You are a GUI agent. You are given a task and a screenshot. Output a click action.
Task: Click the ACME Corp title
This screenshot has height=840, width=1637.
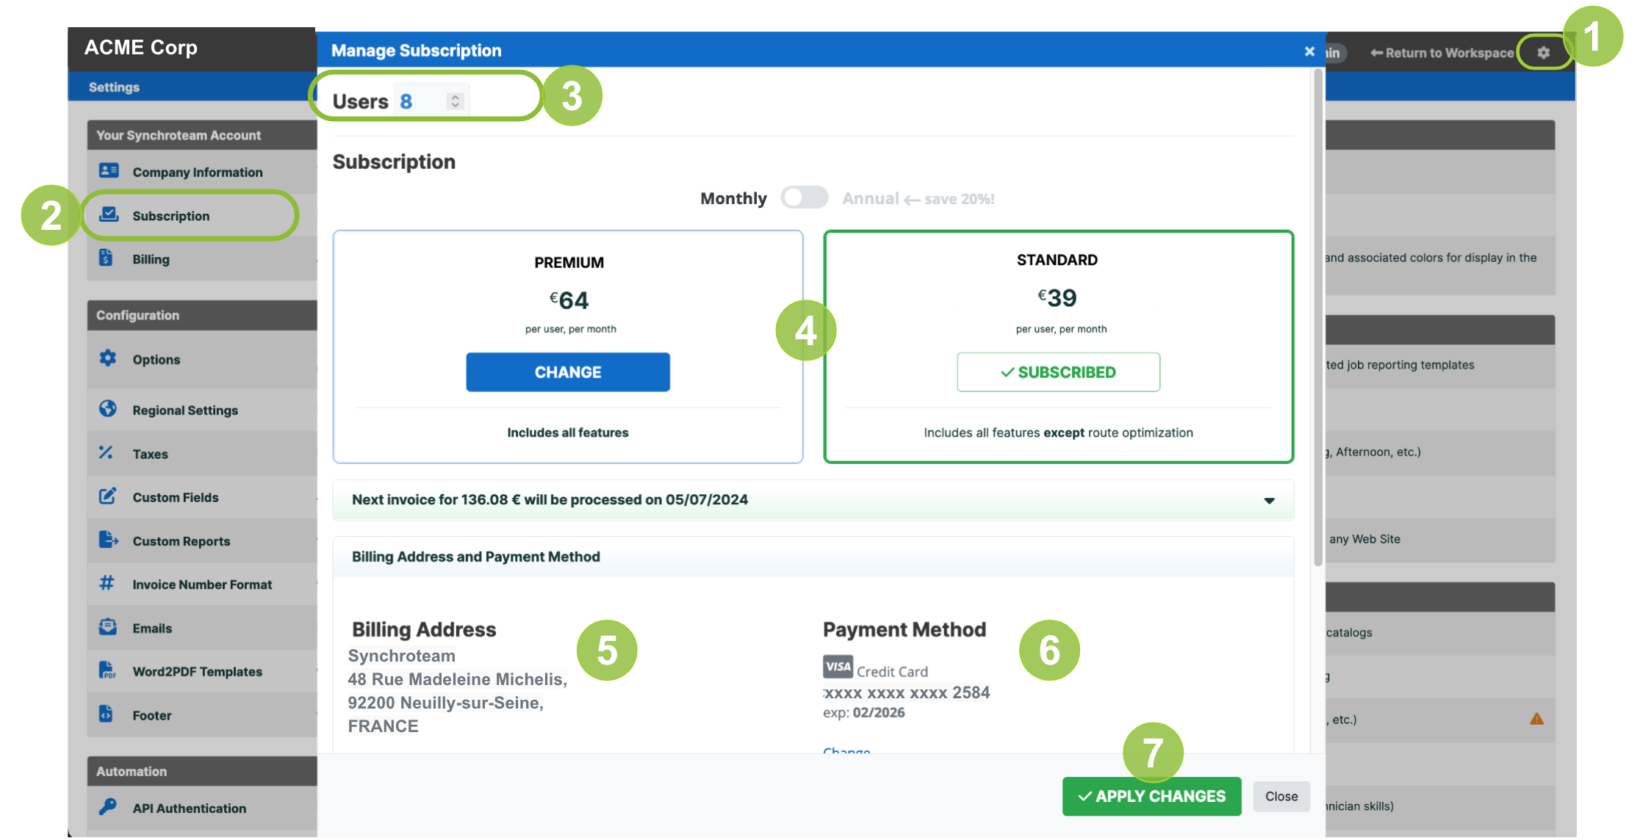(140, 48)
